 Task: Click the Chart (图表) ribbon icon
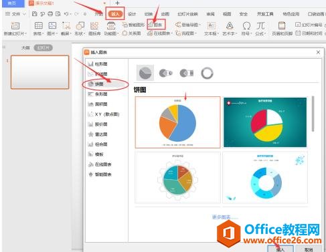156,25
